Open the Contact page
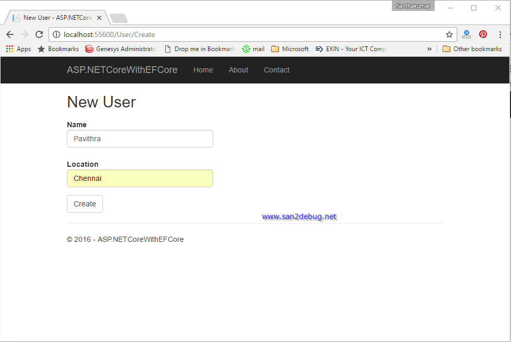The image size is (511, 342). coord(276,69)
